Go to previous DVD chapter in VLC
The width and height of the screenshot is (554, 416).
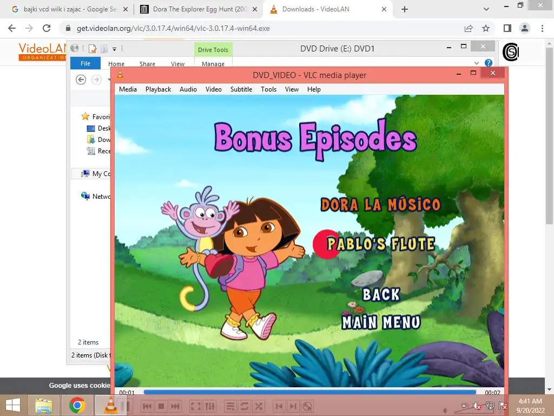coord(279,406)
